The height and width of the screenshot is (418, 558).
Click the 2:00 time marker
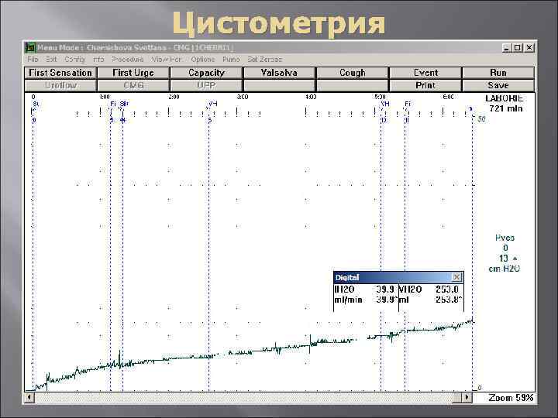point(174,97)
